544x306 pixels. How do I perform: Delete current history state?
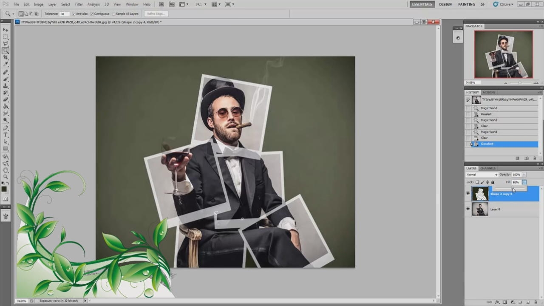(535, 158)
